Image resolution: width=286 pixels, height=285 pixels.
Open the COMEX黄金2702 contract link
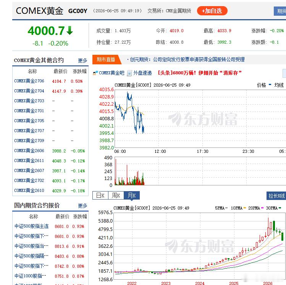pos(29,180)
